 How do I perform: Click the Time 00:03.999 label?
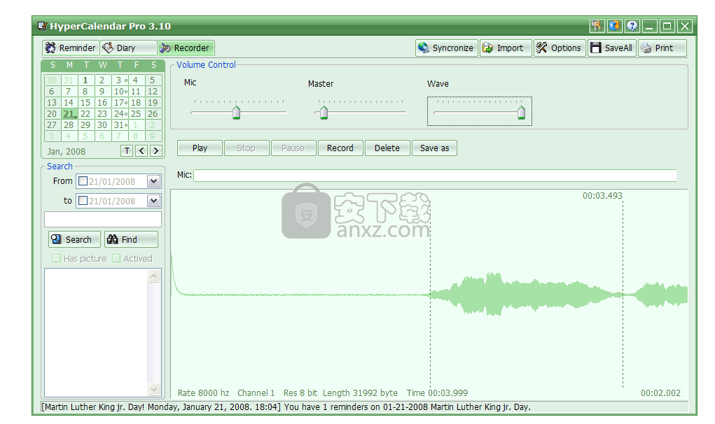tap(437, 393)
